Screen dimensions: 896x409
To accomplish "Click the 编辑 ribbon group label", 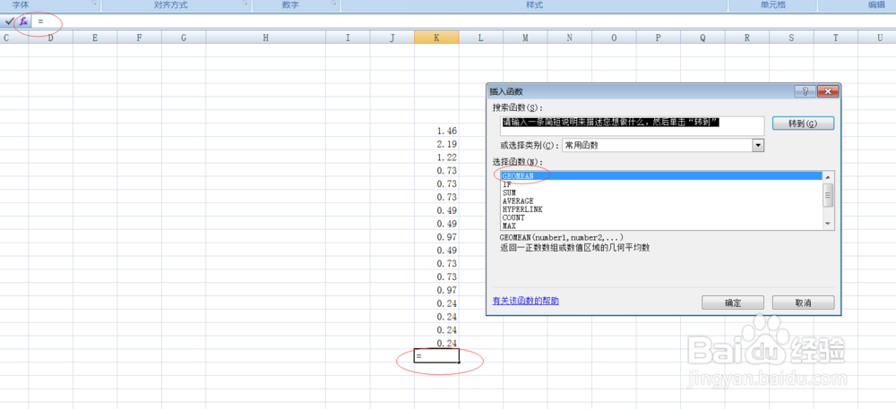I will tap(876, 4).
